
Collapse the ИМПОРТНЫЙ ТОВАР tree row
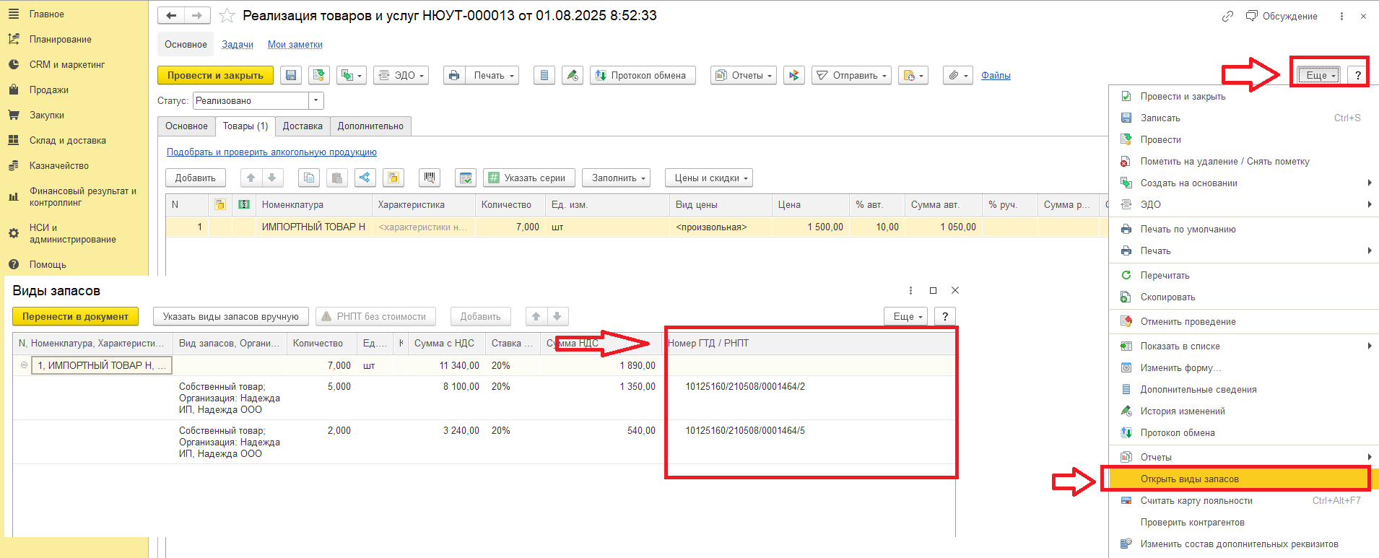[x=24, y=365]
